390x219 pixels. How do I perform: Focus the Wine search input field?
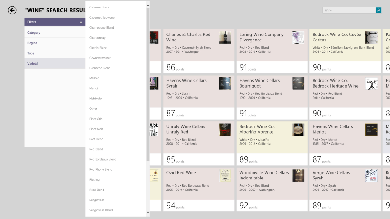point(349,10)
